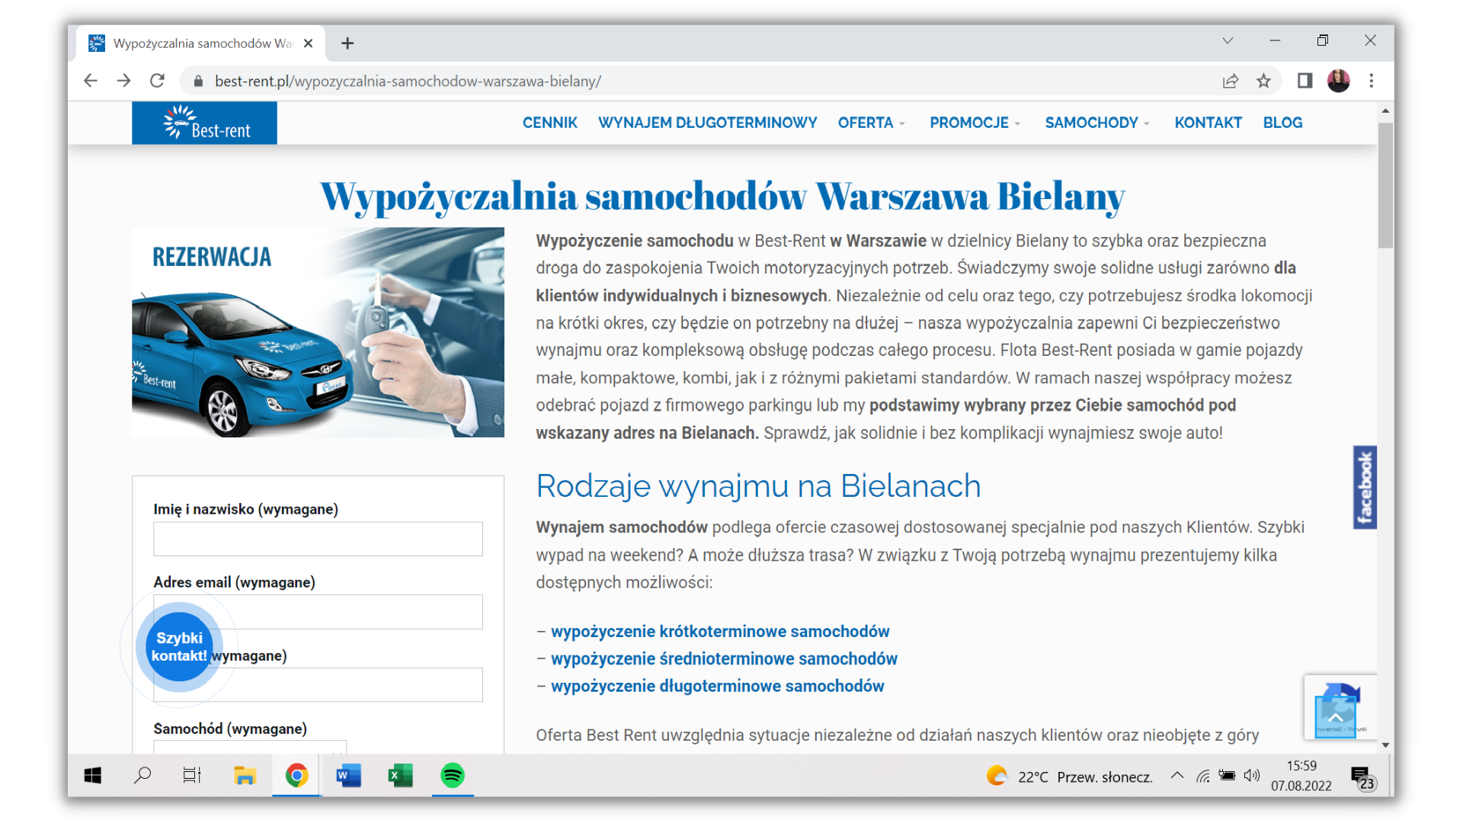Open the Wi-Fi network tray icon

point(1202,776)
